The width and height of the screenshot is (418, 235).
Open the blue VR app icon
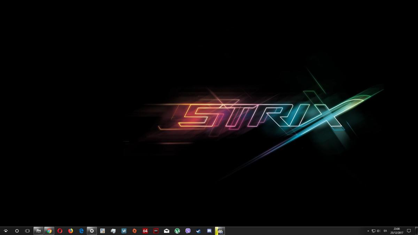(x=124, y=231)
